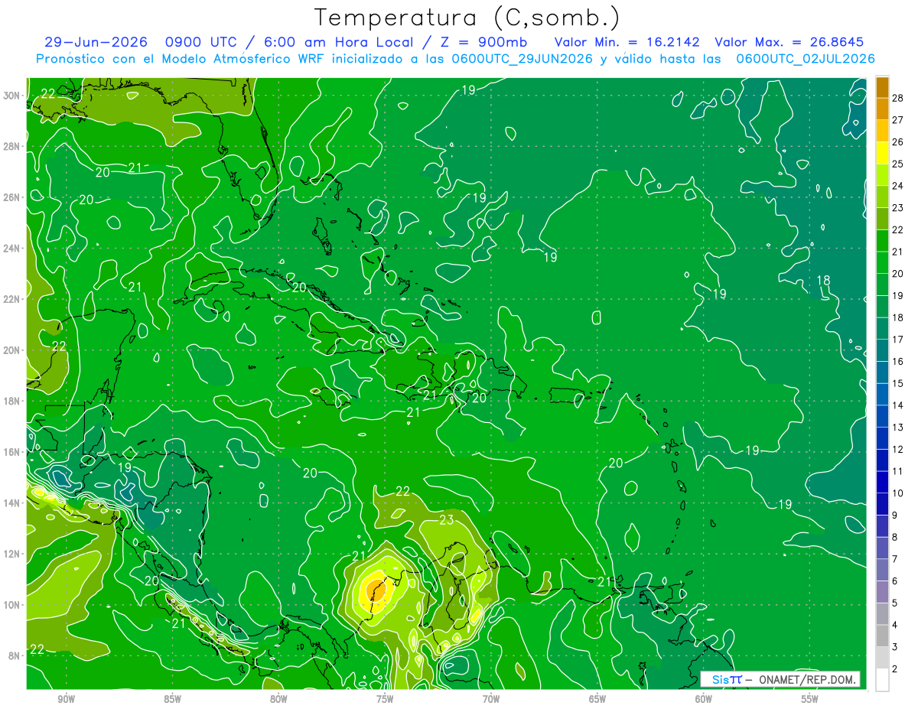Click the legend value "9"
The width and height of the screenshot is (918, 709).
pyautogui.click(x=895, y=515)
